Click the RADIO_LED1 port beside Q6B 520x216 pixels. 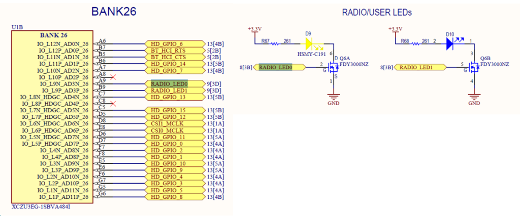click(x=420, y=67)
